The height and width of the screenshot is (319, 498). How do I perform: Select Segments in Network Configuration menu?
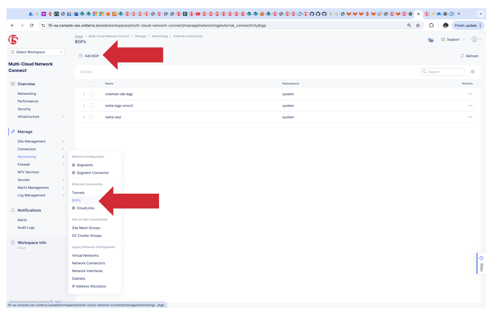coord(85,165)
